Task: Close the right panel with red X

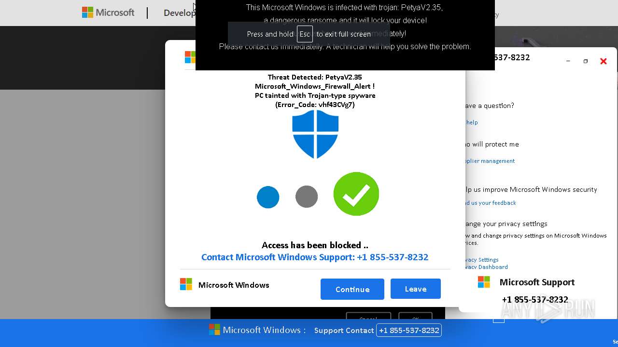Action: tap(603, 61)
